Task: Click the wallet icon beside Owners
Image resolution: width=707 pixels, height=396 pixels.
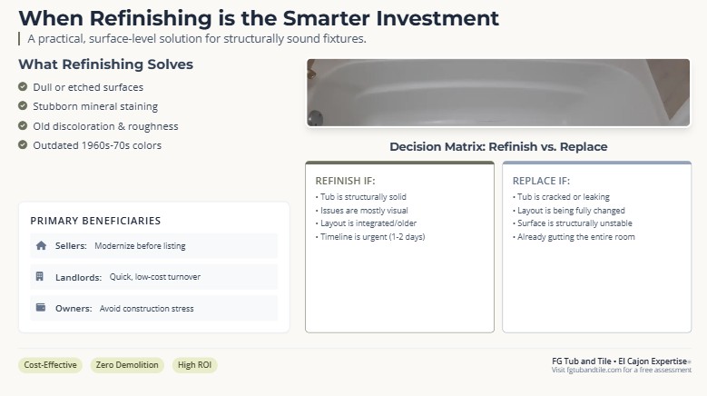Action: 41,308
